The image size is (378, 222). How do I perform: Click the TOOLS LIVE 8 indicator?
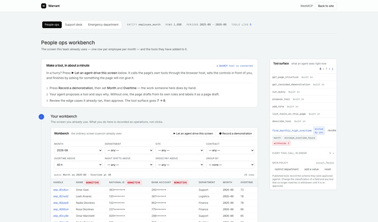[x=242, y=24]
